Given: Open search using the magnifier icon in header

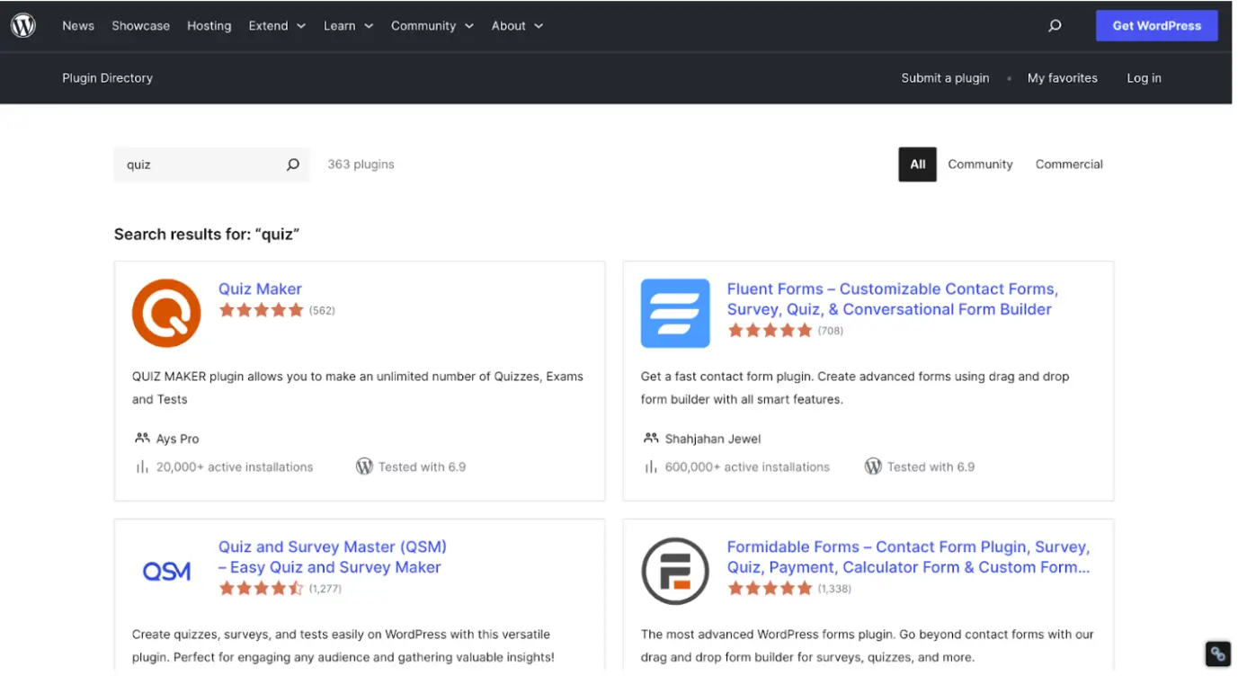Looking at the screenshot, I should pyautogui.click(x=1054, y=25).
